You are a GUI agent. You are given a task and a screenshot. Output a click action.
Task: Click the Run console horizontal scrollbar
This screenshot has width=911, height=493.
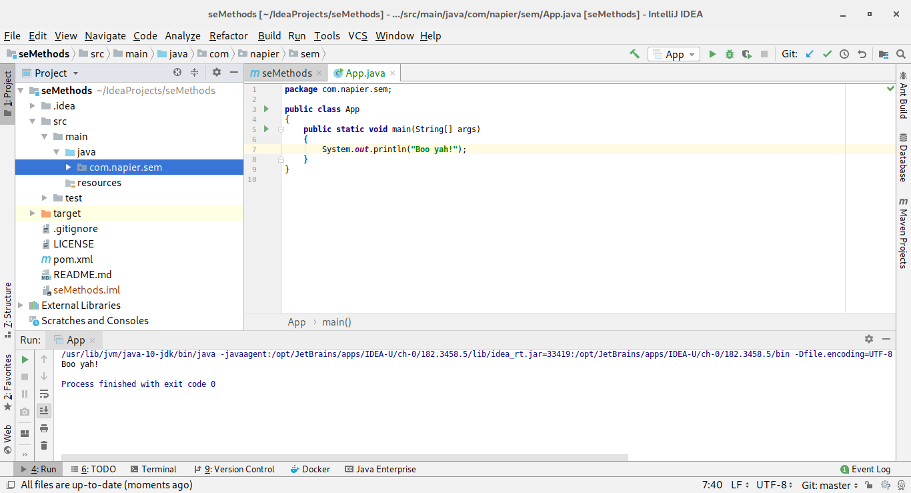click(x=345, y=458)
